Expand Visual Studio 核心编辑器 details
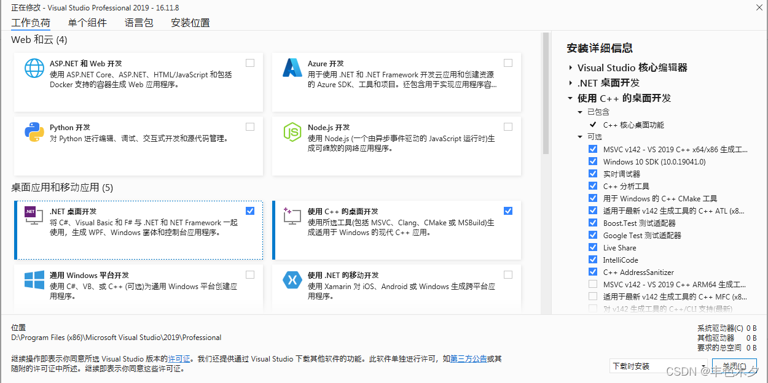768x383 pixels. tap(571, 68)
